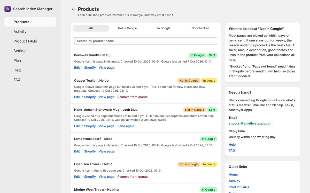Screen dimensions: 310x193
Task: Open Help link in Need a hand card
Action: point(232,145)
